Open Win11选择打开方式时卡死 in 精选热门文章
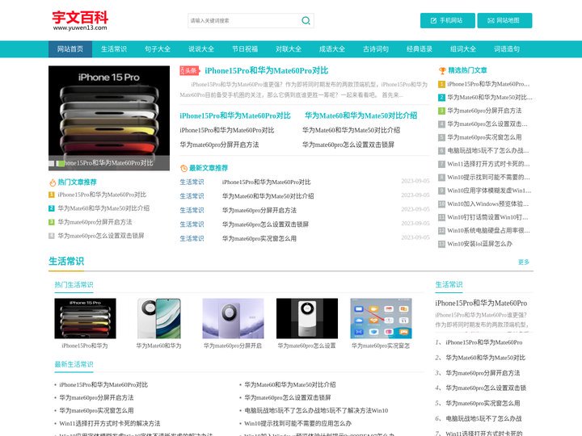This screenshot has width=582, height=436. tap(488, 164)
